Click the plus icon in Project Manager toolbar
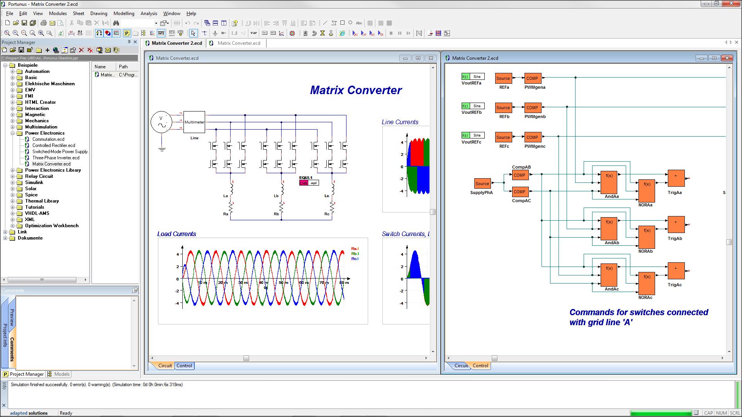The width and height of the screenshot is (742, 417). pyautogui.click(x=48, y=50)
